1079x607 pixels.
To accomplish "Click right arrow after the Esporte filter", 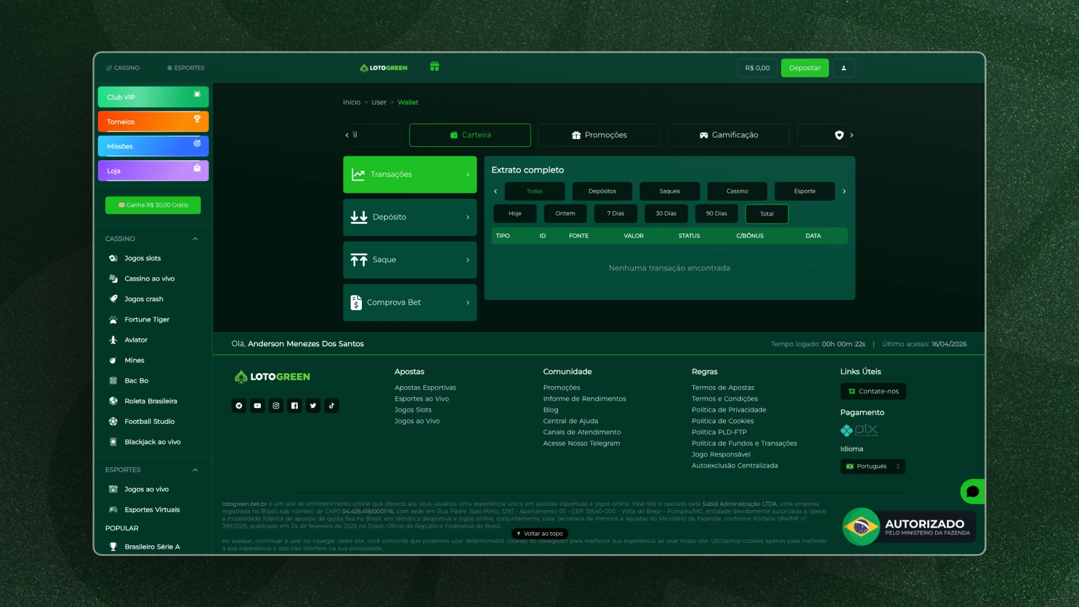I will [844, 191].
